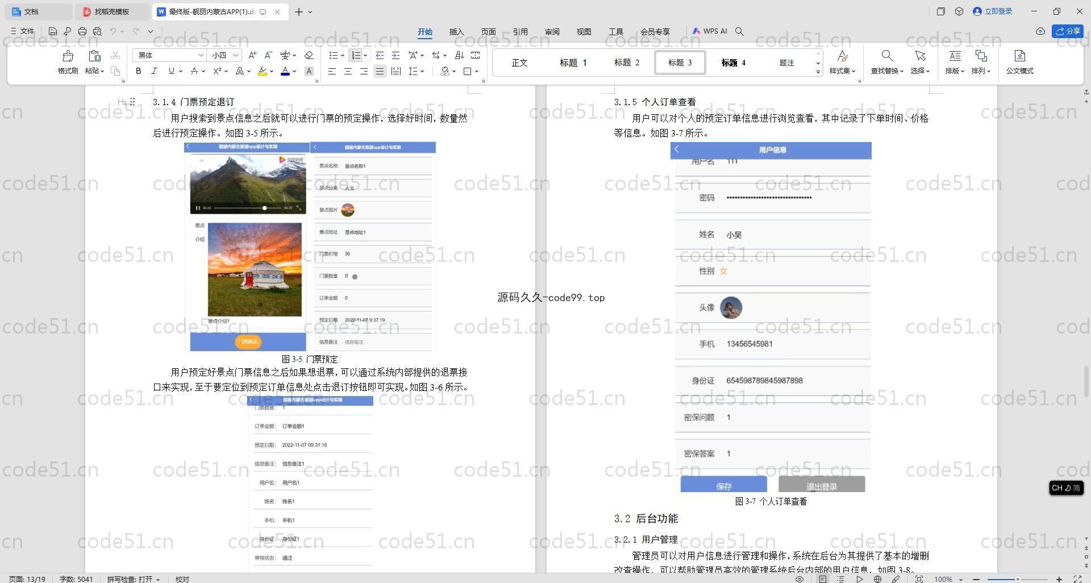The height and width of the screenshot is (583, 1091).
Task: Expand numbered list dropdown arrow
Action: coord(365,55)
